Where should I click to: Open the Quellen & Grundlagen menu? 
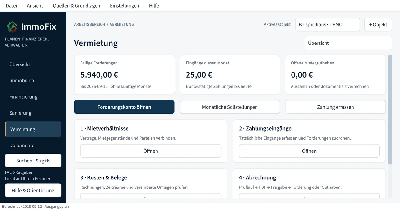tap(77, 6)
